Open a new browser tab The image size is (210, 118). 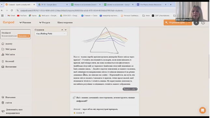[171, 5]
